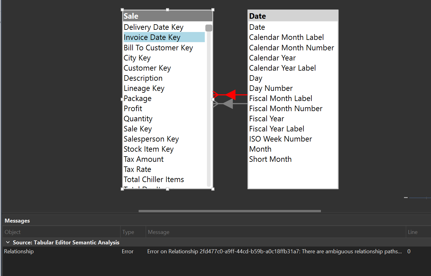Select Tax Amount in the Sale table
Image resolution: width=431 pixels, height=276 pixels.
(x=143, y=159)
